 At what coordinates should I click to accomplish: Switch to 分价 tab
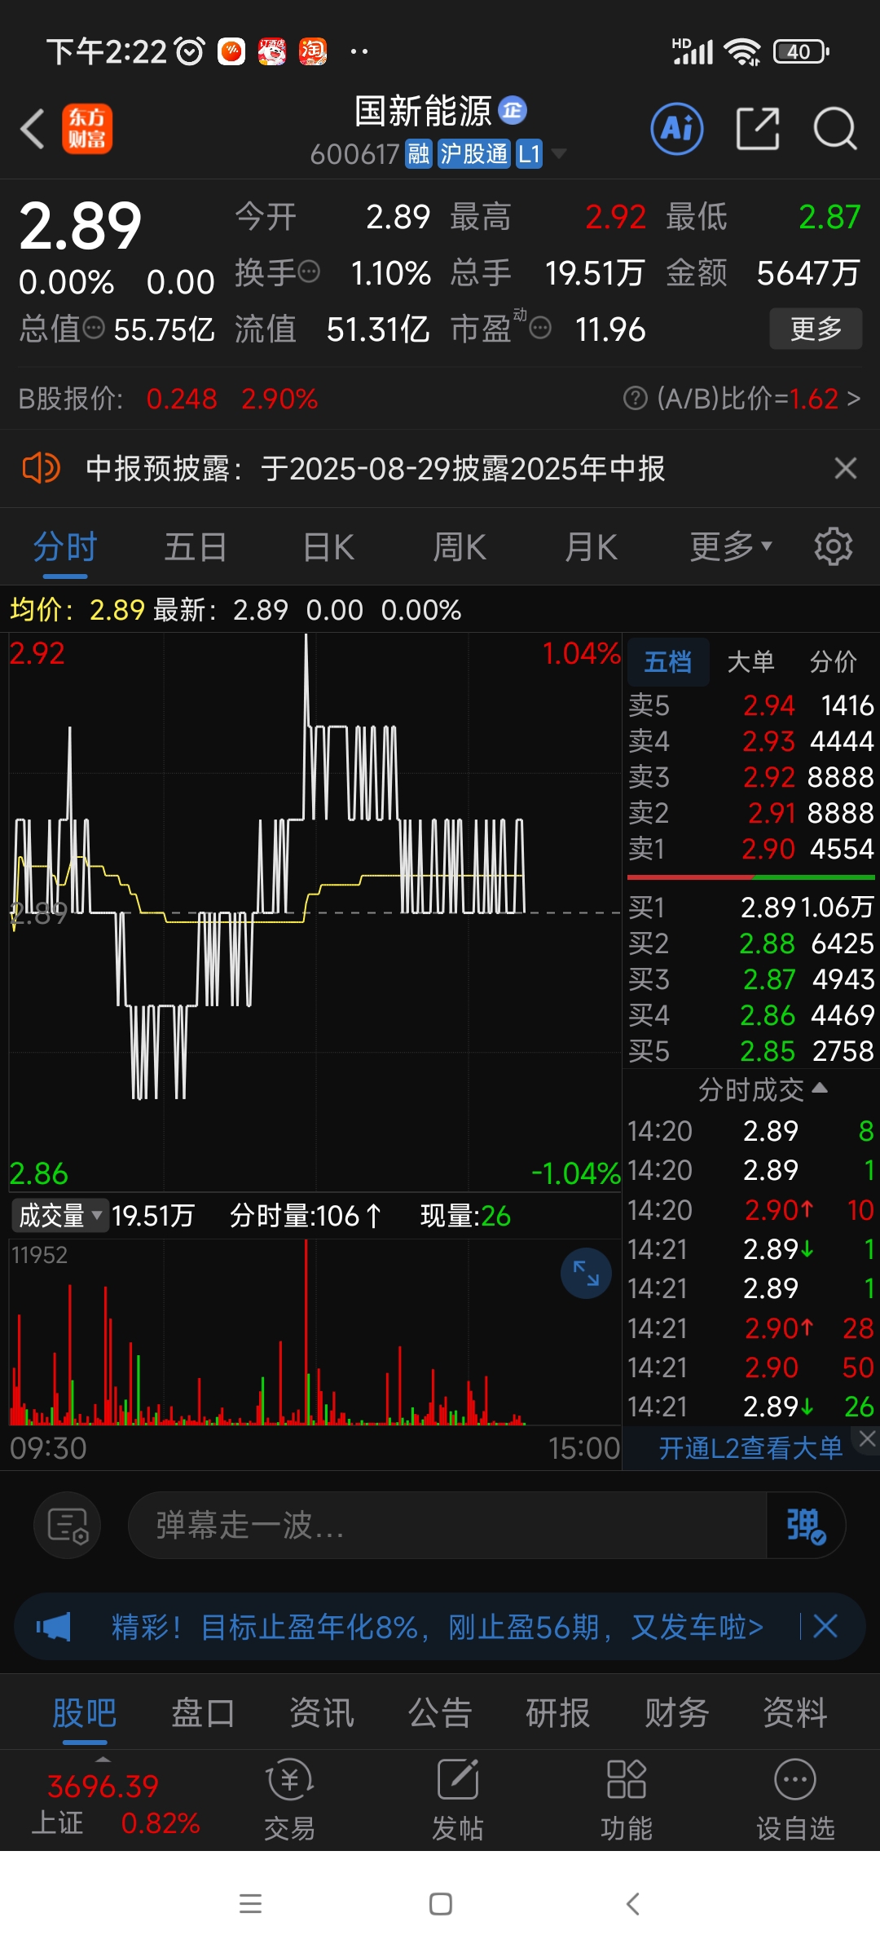click(x=834, y=661)
